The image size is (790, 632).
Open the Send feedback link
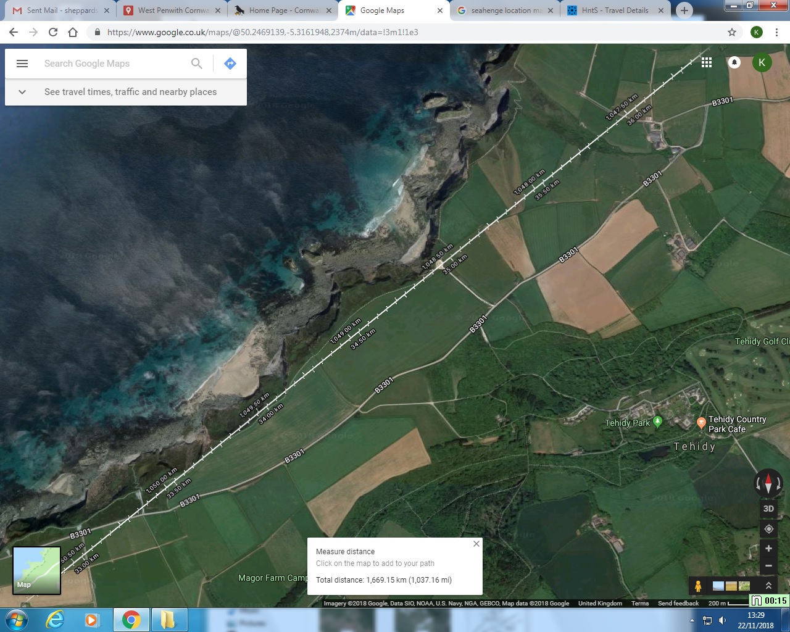pos(678,604)
